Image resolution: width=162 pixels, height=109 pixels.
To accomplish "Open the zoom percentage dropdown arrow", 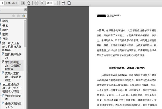I will (56, 3).
